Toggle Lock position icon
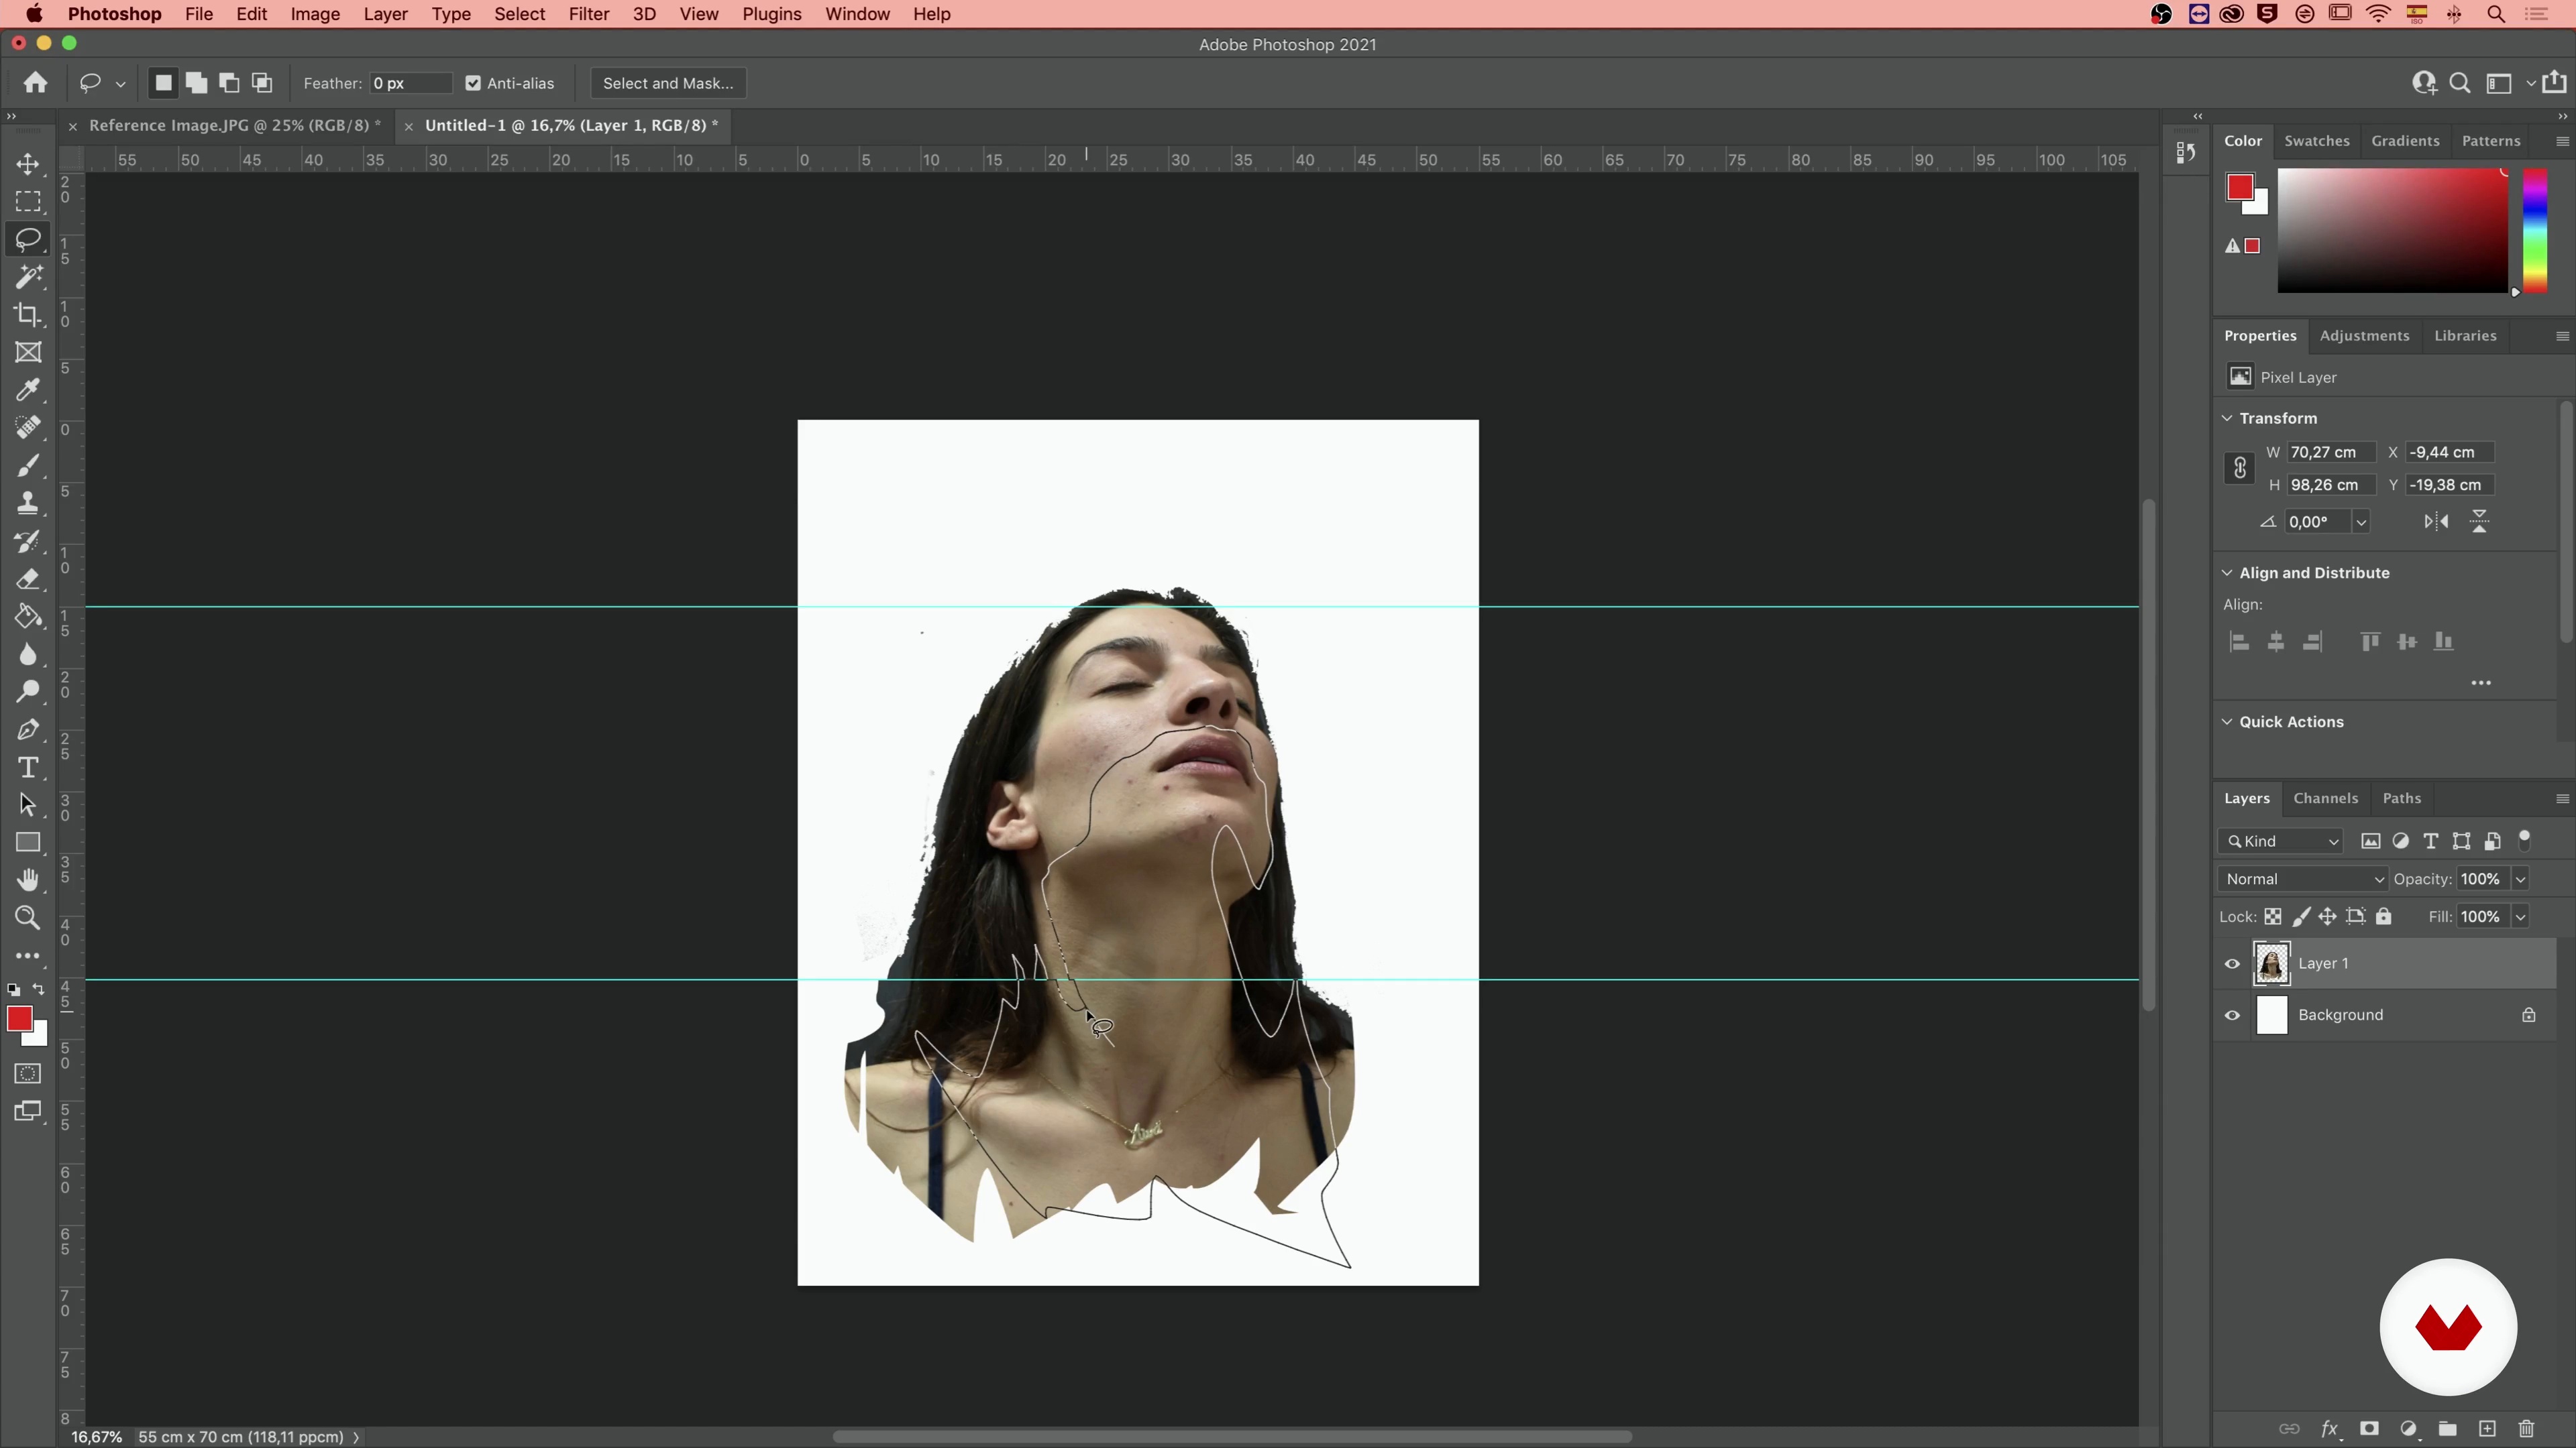The width and height of the screenshot is (2576, 1448). tap(2328, 917)
